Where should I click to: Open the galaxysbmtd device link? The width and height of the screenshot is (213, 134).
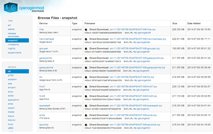coord(46,68)
